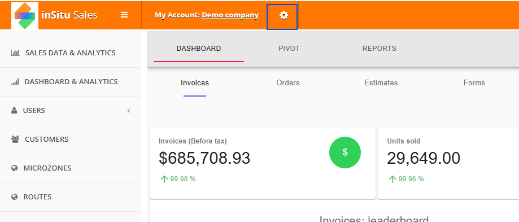Click the Dashboard & Analytics signal icon

click(15, 82)
